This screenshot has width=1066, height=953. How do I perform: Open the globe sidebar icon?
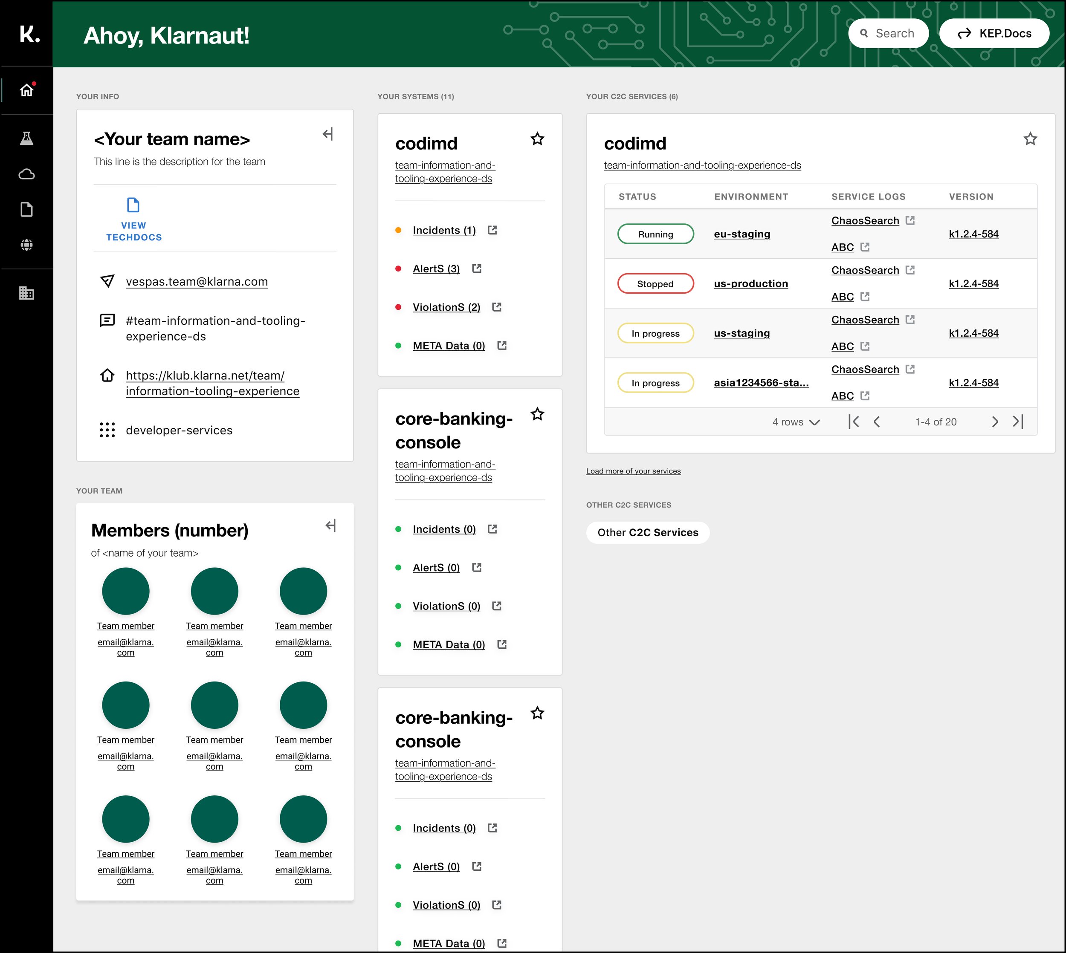27,245
